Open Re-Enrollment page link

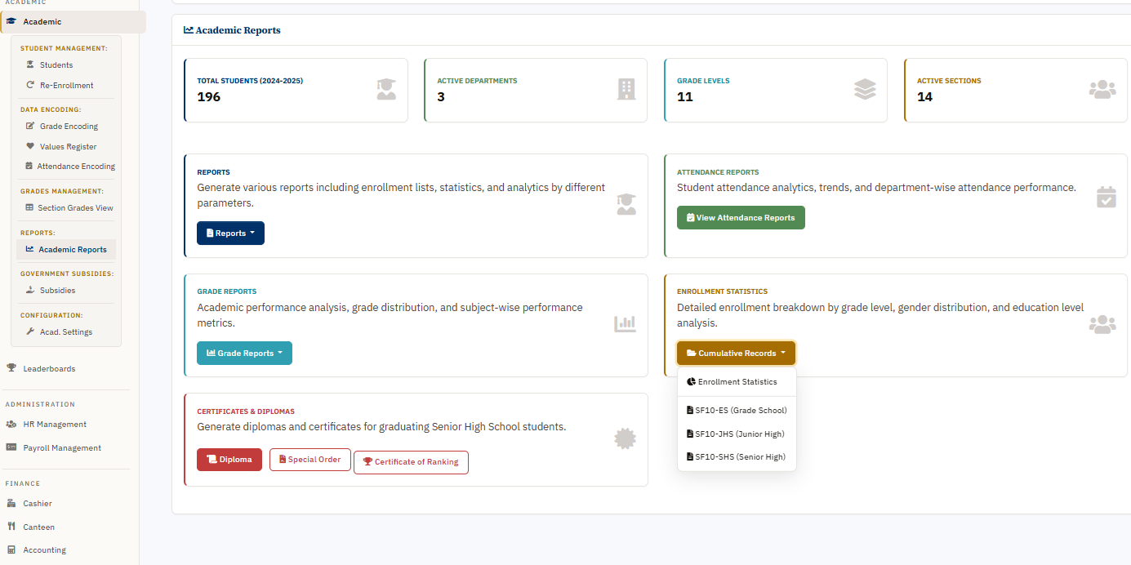[x=66, y=85]
